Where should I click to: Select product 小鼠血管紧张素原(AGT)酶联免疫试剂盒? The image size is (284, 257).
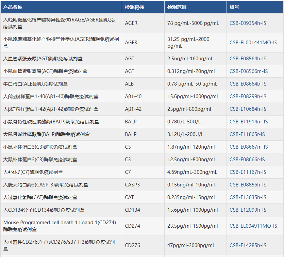click(45, 71)
